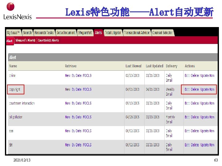Click the Last Viewed column header
This screenshot has width=222, height=166.
(134, 66)
